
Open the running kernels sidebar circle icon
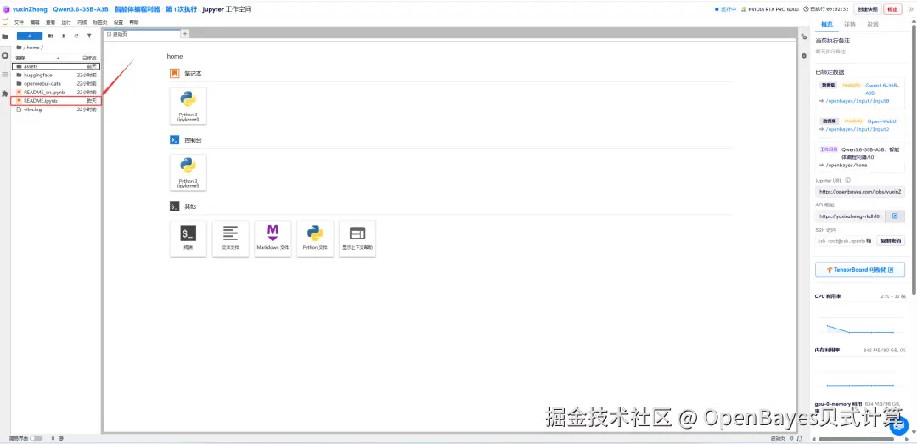(x=5, y=55)
